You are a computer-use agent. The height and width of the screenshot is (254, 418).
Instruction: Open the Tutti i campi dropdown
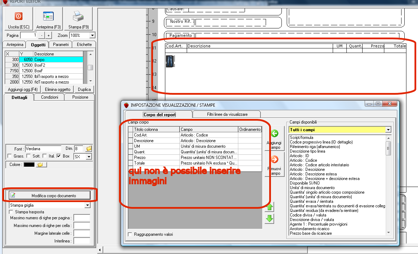(388, 130)
